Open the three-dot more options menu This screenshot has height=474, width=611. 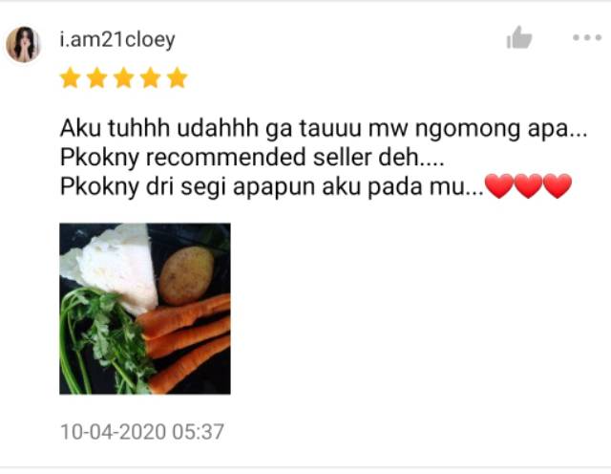click(x=587, y=38)
